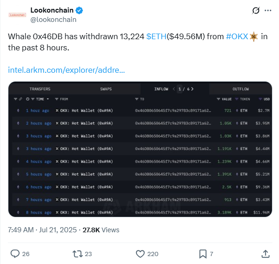Screen dimensions: 279x264
Task: Click the reply comment icon
Action: (x=15, y=254)
